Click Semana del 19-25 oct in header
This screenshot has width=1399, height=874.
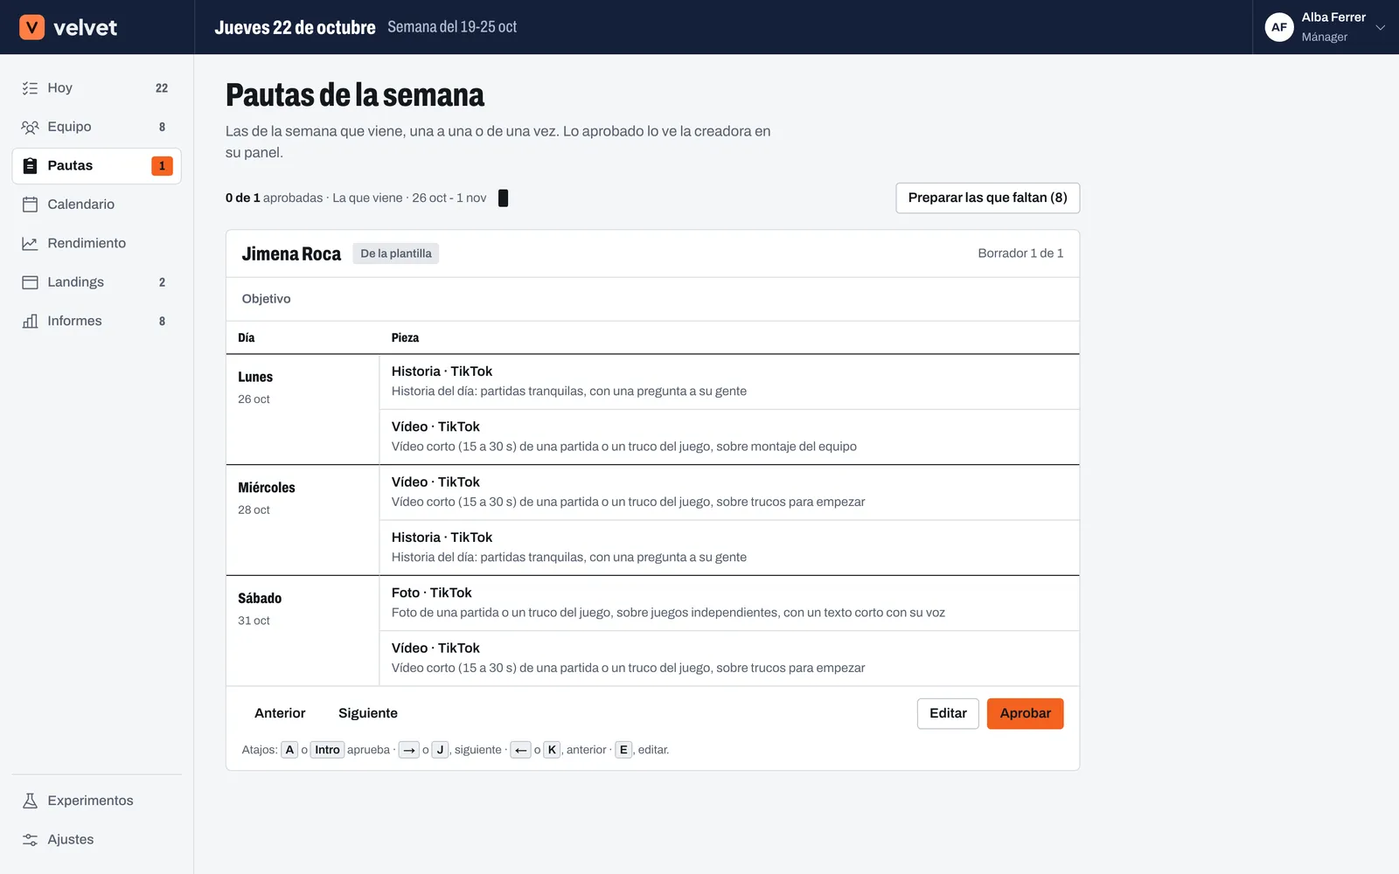click(452, 27)
